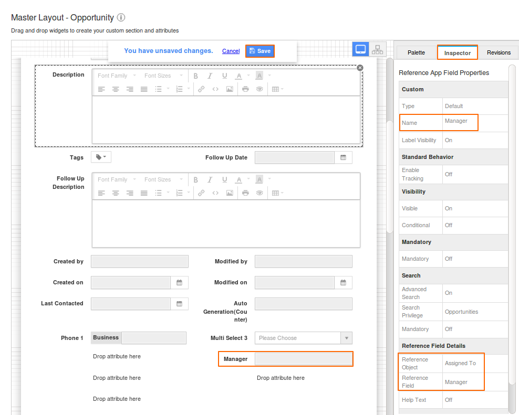Screen dimensions: 519x415
Task: Apply underline in the Follow Up Description editor
Action: click(x=224, y=179)
